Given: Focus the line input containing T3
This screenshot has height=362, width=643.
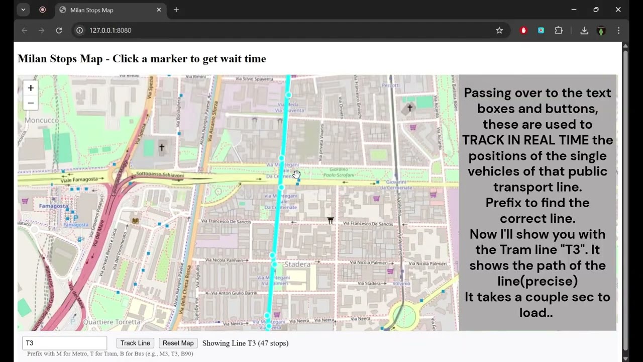Looking at the screenshot, I should [64, 343].
